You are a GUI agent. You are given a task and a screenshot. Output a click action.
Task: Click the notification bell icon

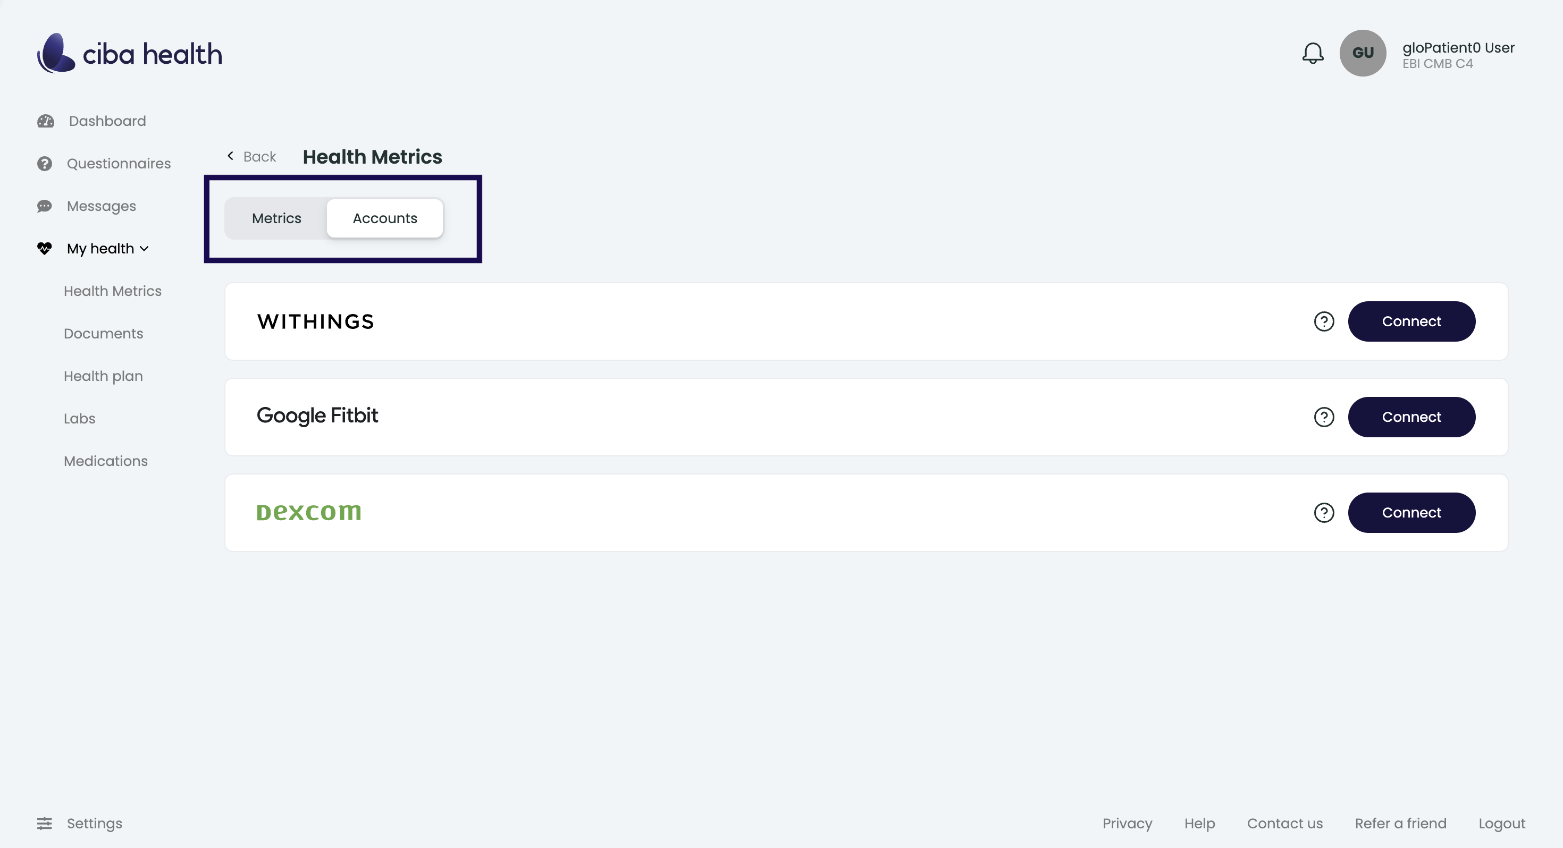(1313, 53)
